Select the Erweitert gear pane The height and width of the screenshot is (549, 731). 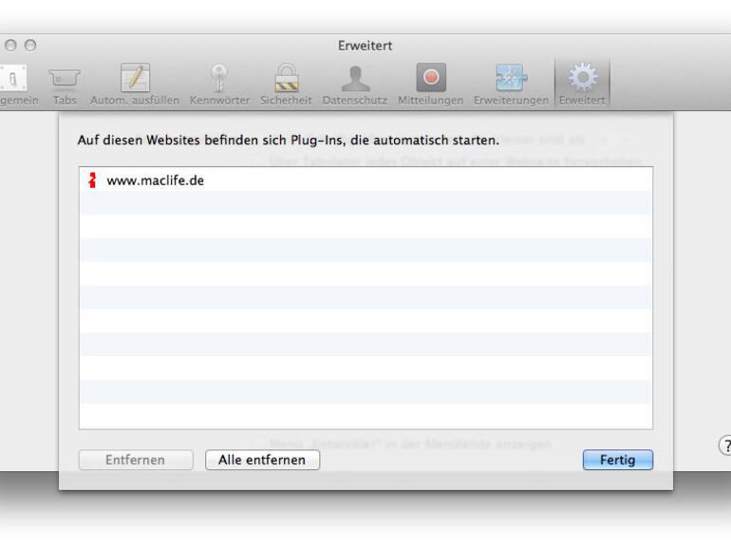[582, 84]
